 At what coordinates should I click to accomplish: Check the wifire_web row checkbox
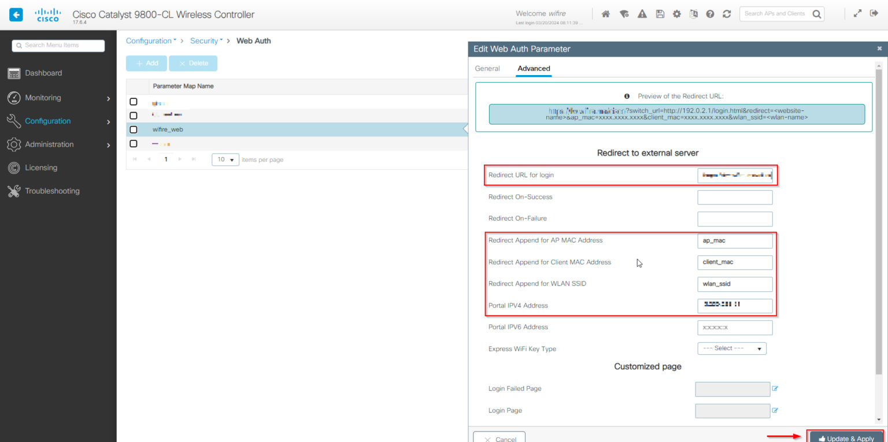coord(134,129)
